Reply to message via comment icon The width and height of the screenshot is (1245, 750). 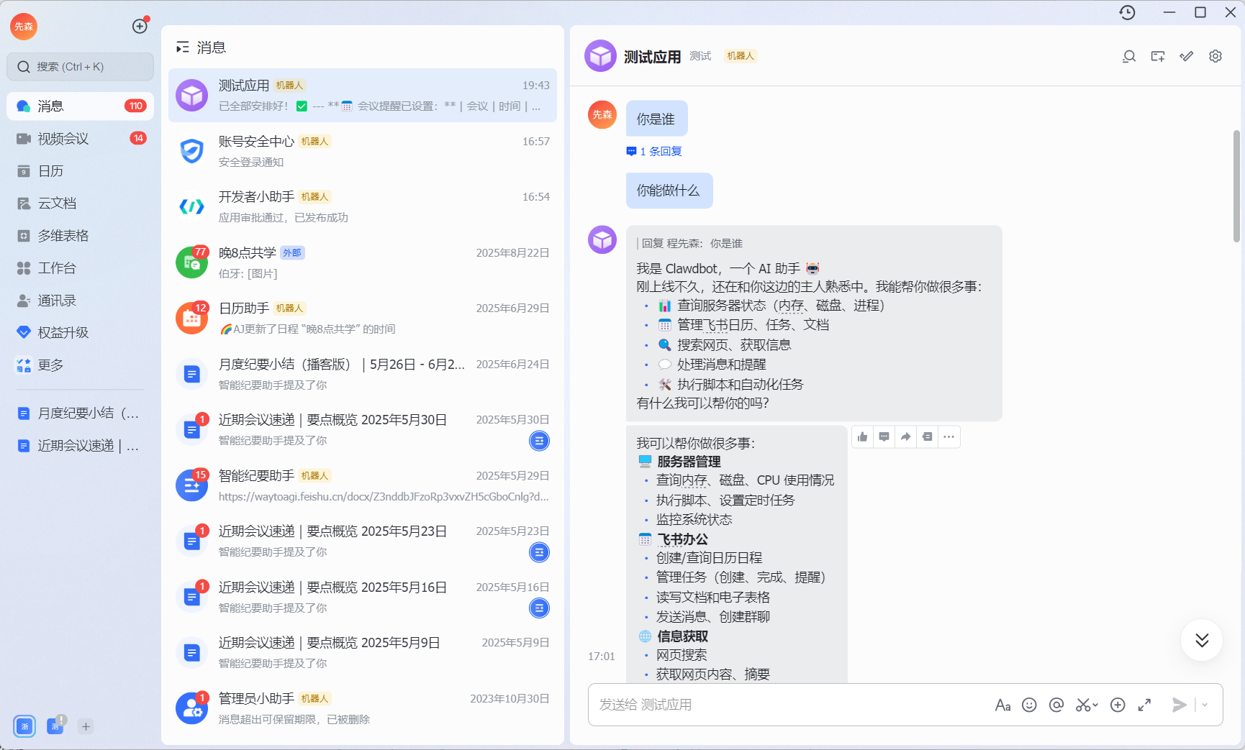click(x=884, y=436)
